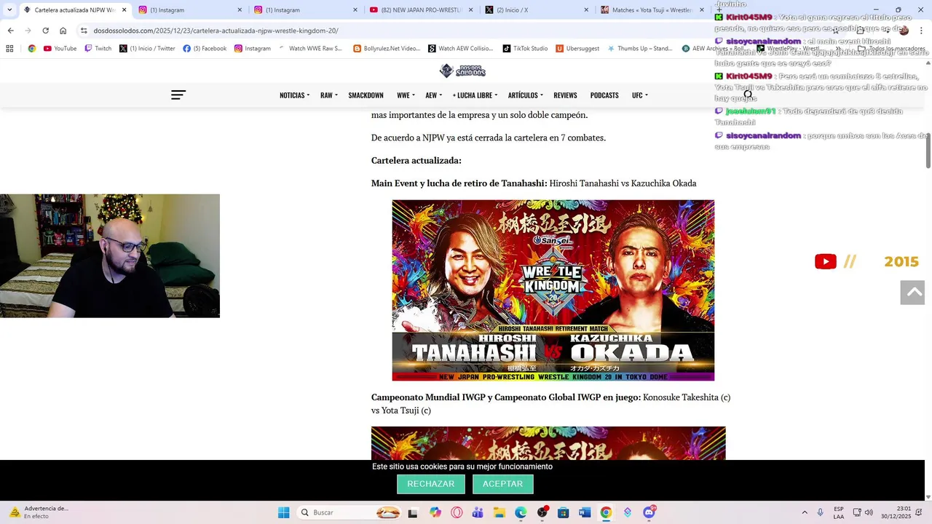Image resolution: width=932 pixels, height=524 pixels.
Task: Open Copilot from the taskbar
Action: [435, 512]
